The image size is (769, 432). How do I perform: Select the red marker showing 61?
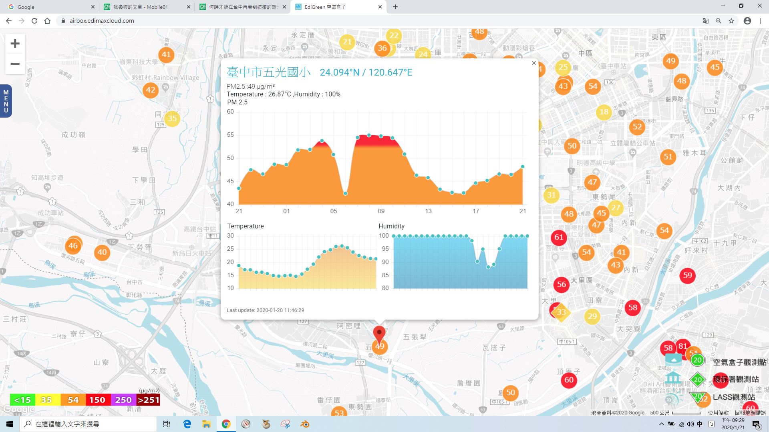click(x=559, y=237)
